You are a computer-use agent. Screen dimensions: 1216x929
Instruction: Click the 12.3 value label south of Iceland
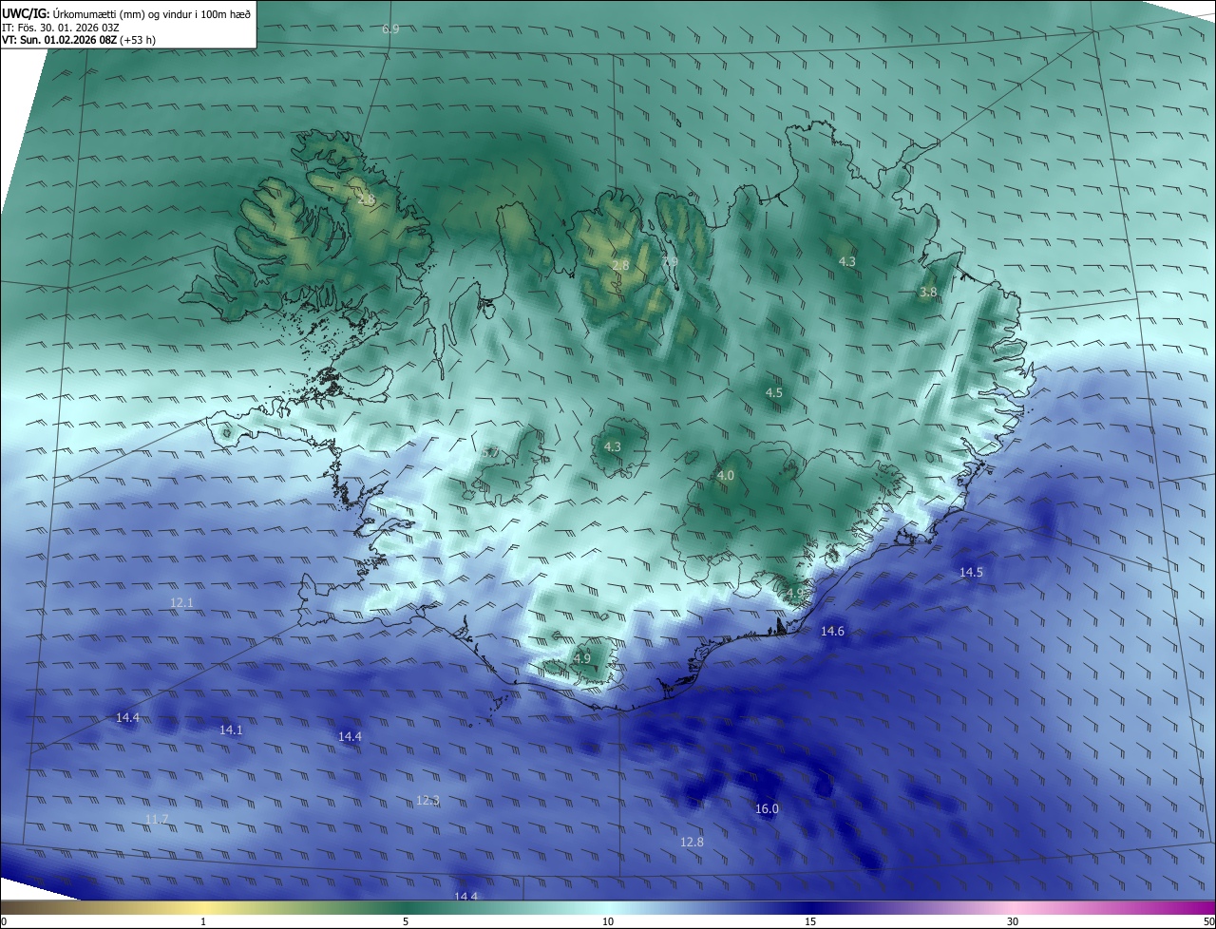427,800
